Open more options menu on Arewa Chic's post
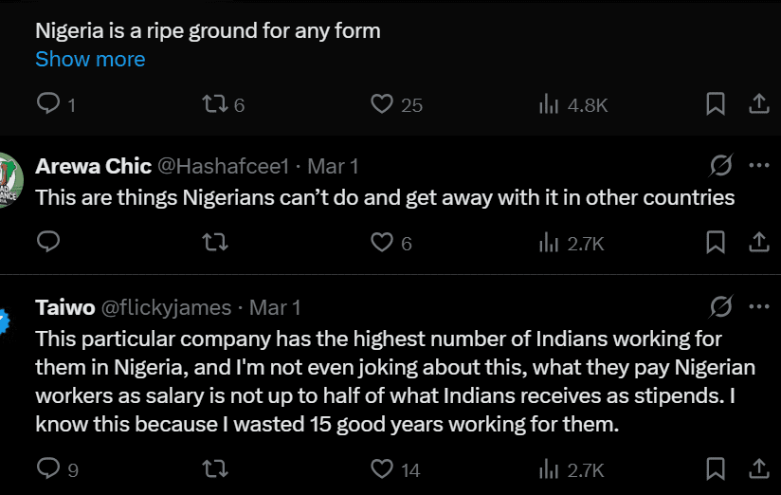Image resolution: width=781 pixels, height=495 pixels. [x=758, y=166]
